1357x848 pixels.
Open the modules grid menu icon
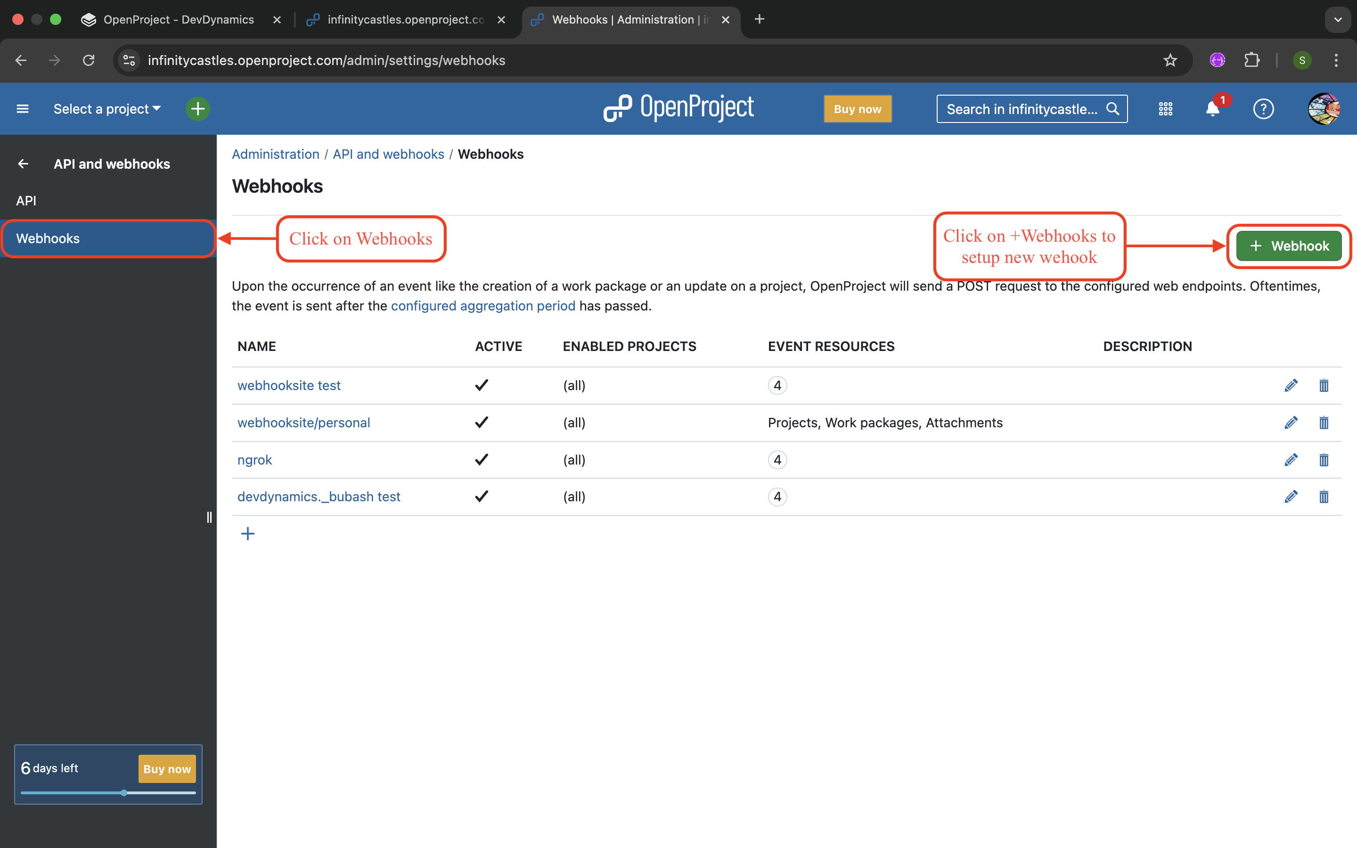click(1165, 109)
